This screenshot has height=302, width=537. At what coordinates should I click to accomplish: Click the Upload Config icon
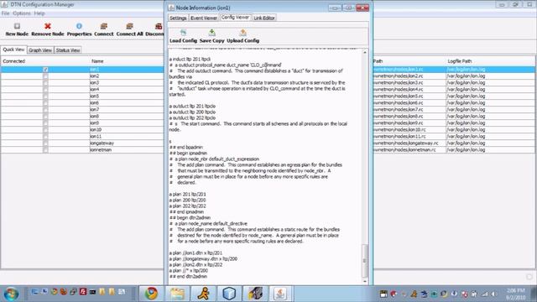coord(242,33)
